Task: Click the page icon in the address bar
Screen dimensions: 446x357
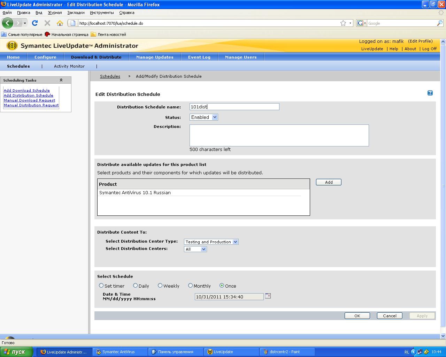Action: (73, 23)
